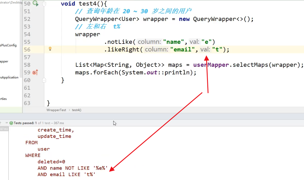Click the "email" string on line 56
The image size is (304, 180).
coord(182,49)
